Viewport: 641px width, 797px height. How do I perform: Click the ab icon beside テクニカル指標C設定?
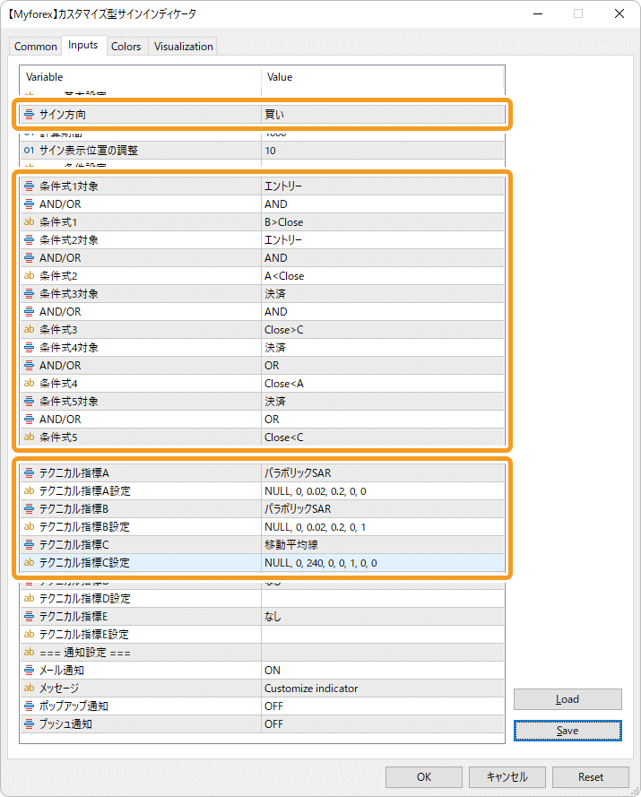tap(29, 562)
